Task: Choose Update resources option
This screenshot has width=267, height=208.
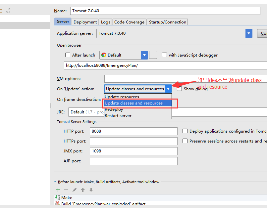Action: coord(138,97)
